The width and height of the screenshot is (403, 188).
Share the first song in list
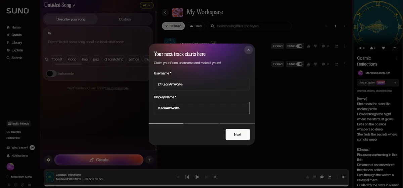[337, 46]
